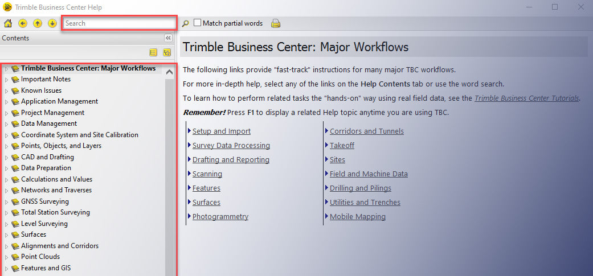The width and height of the screenshot is (593, 276).
Task: Expand Features and GIS node arrow
Action: coord(6,269)
